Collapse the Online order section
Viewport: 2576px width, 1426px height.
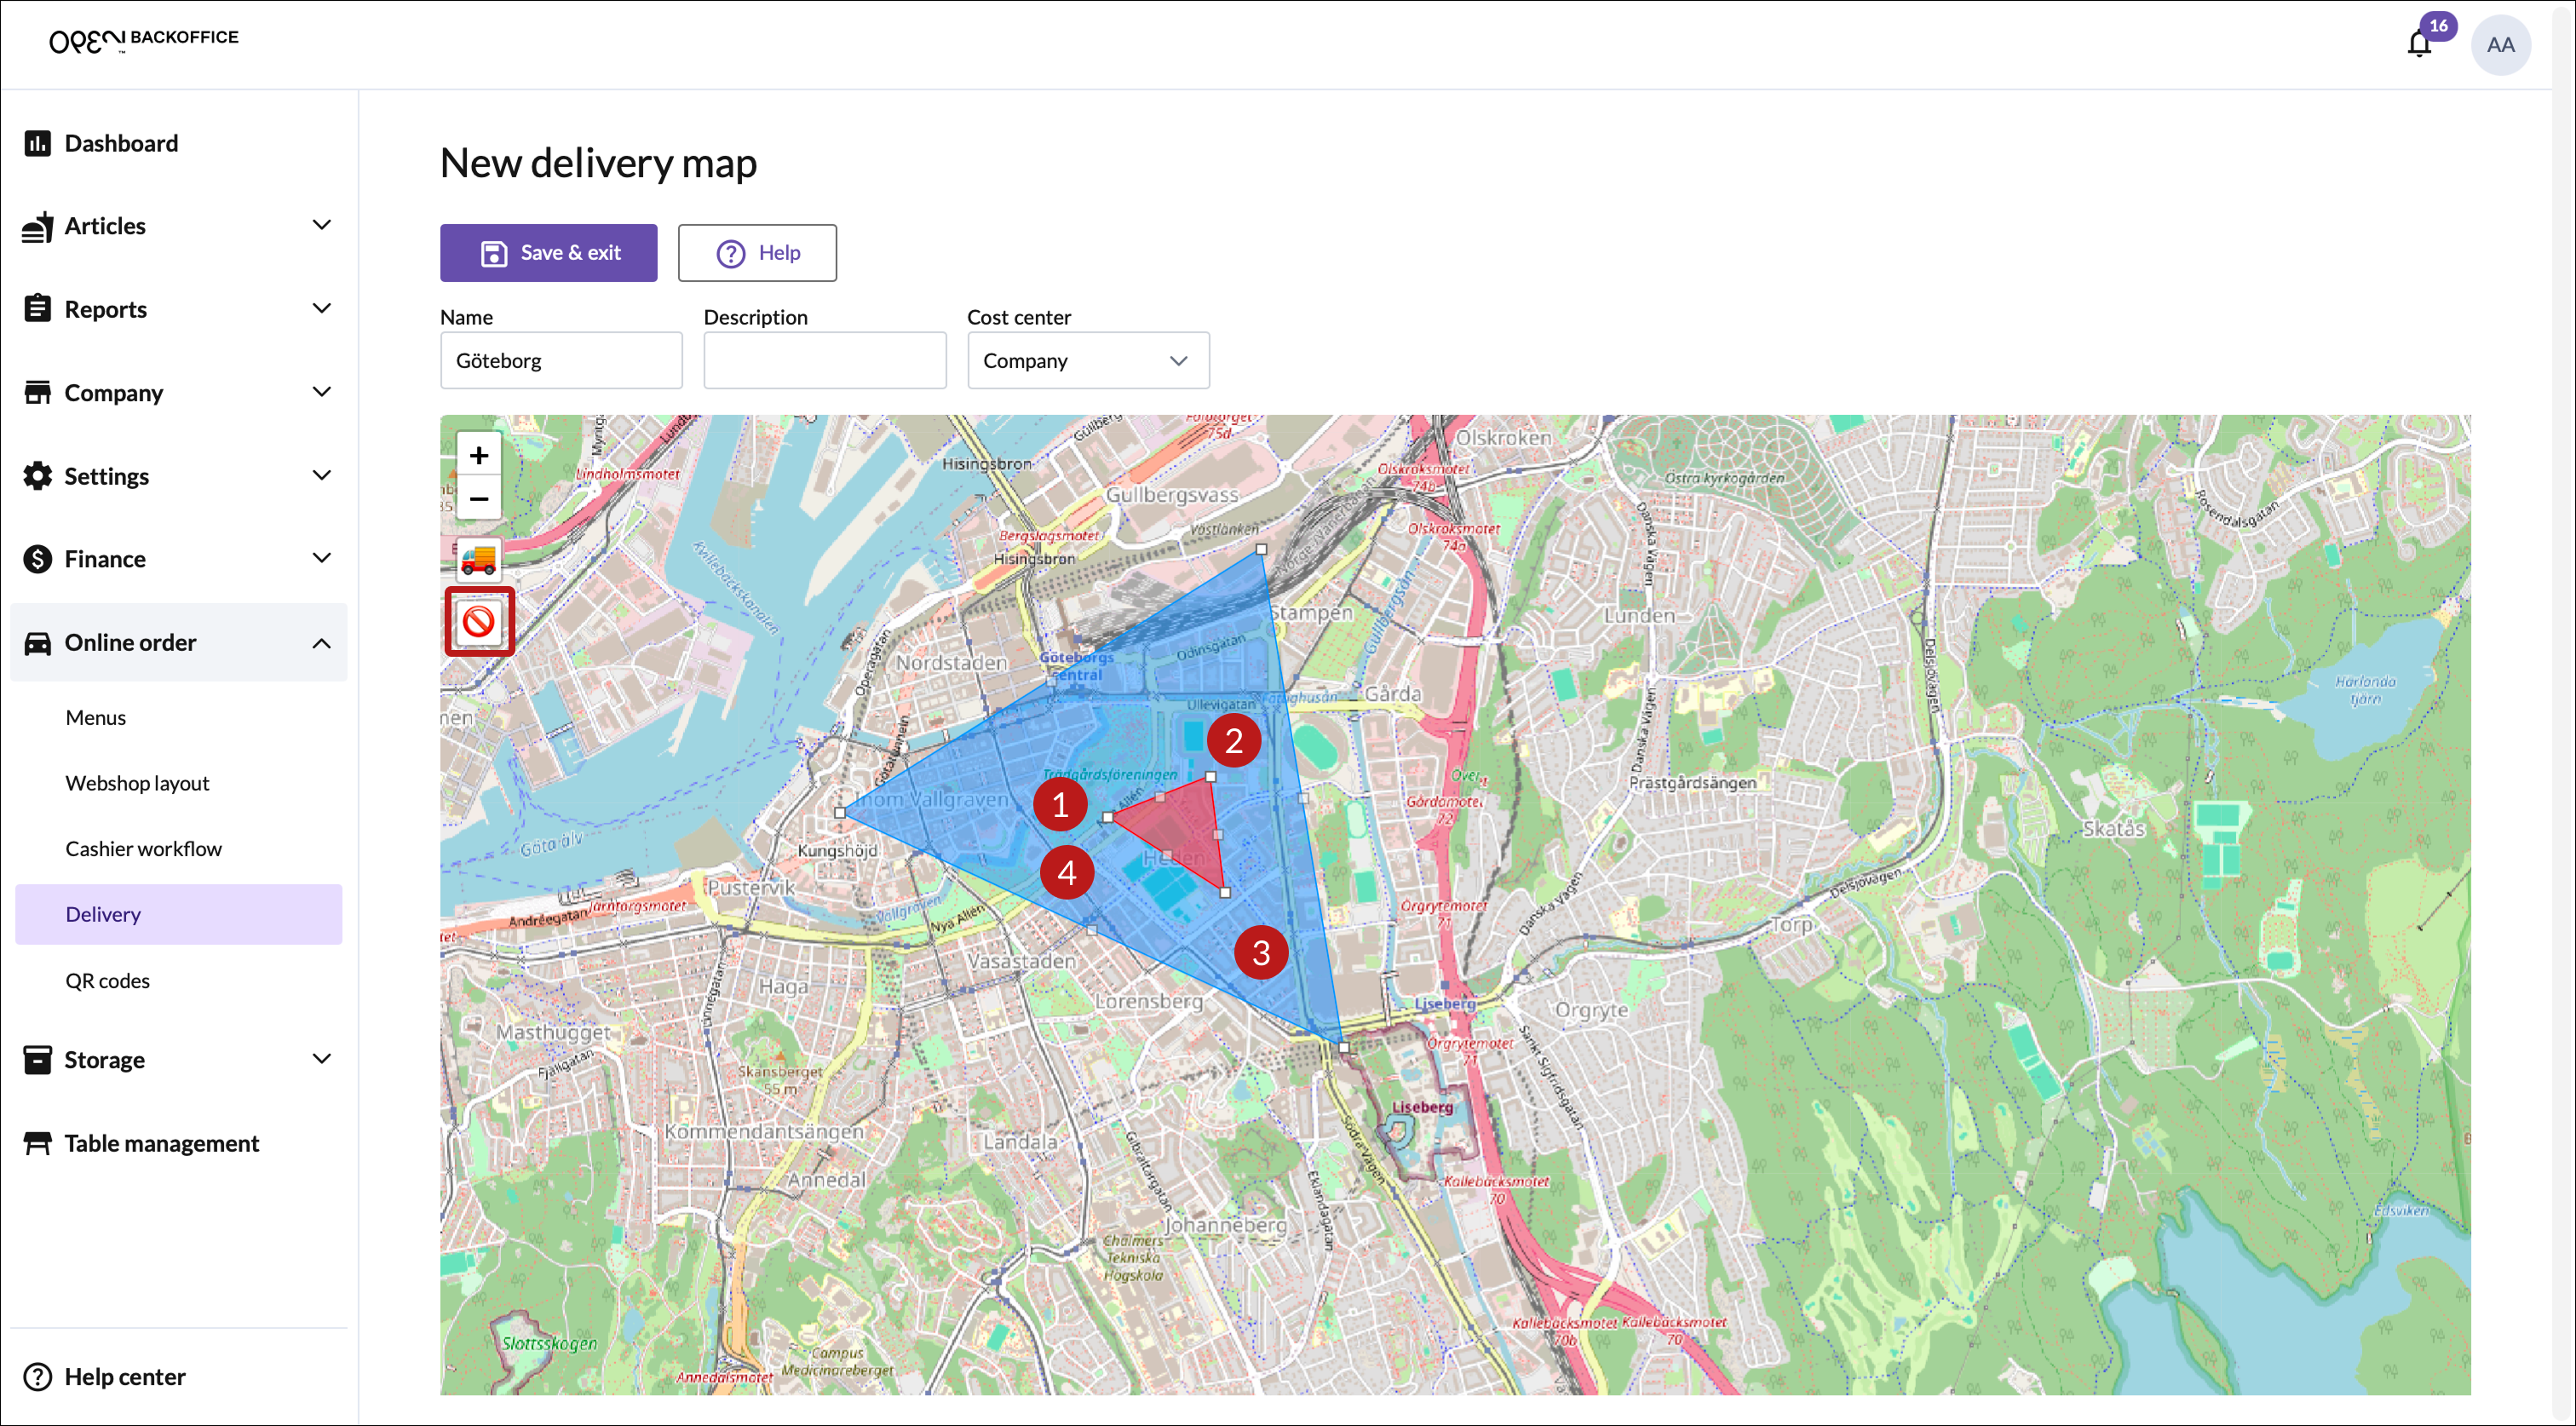tap(321, 643)
